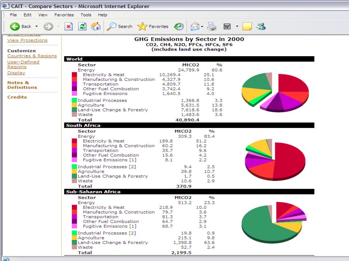Click the Customize heading in the sidebar
The height and width of the screenshot is (261, 349).
(21, 51)
